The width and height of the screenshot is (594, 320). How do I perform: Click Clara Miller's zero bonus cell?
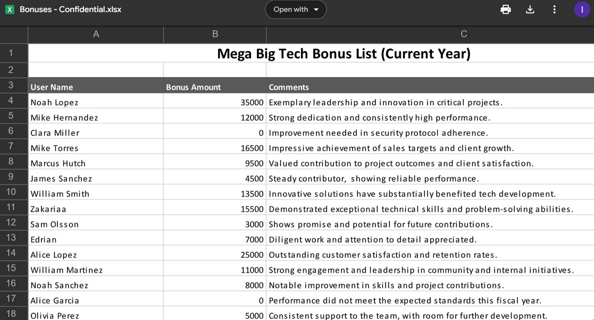[x=214, y=133]
